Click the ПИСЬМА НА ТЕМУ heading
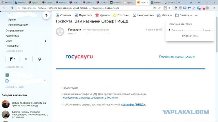The height and width of the screenshot is (122, 218). 181,24
